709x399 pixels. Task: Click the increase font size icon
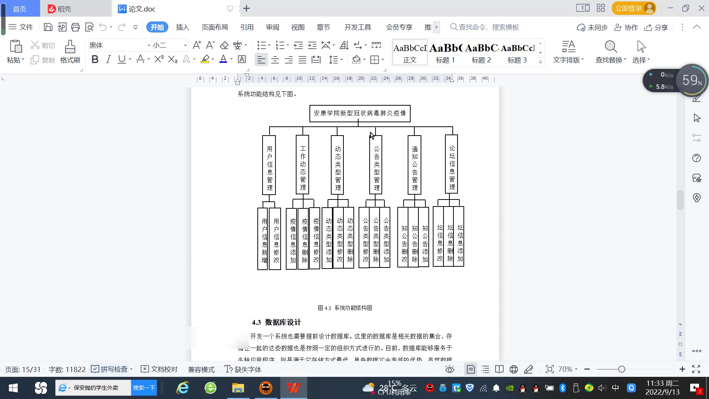(x=197, y=45)
